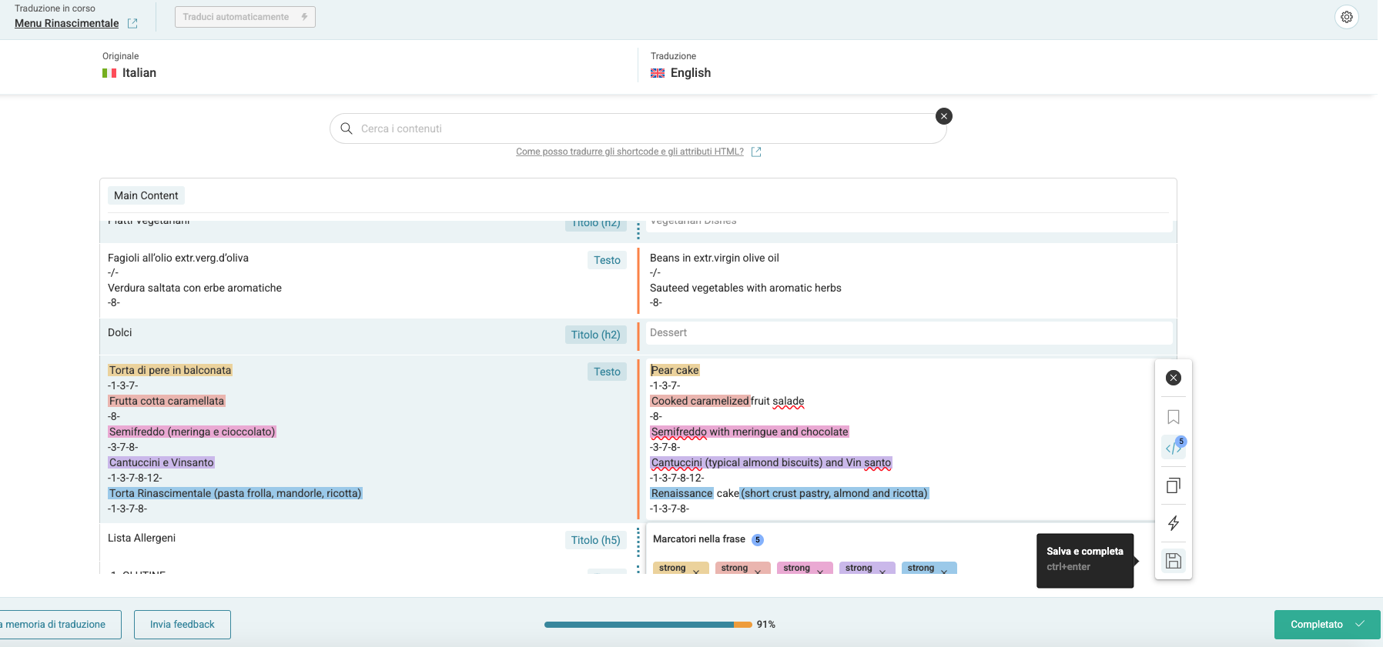
Task: Open the Menu Rinascimentale link
Action: pyautogui.click(x=67, y=24)
